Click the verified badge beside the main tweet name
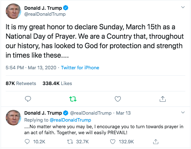Screen dimensions: 191x149 point(65,8)
